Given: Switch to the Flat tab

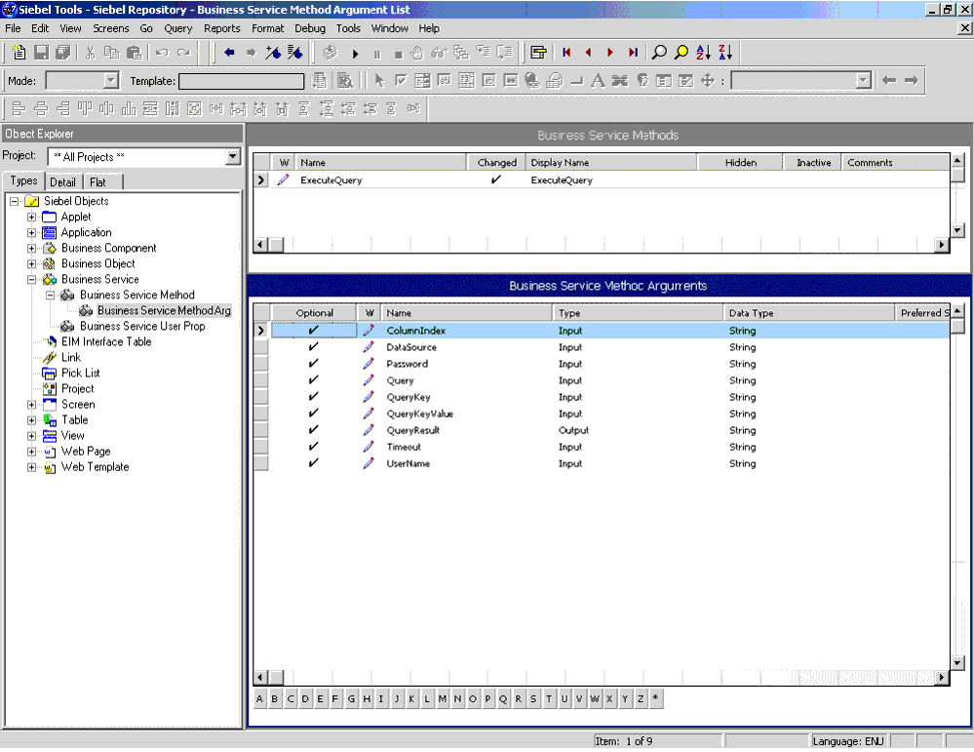Looking at the screenshot, I should pos(97,182).
